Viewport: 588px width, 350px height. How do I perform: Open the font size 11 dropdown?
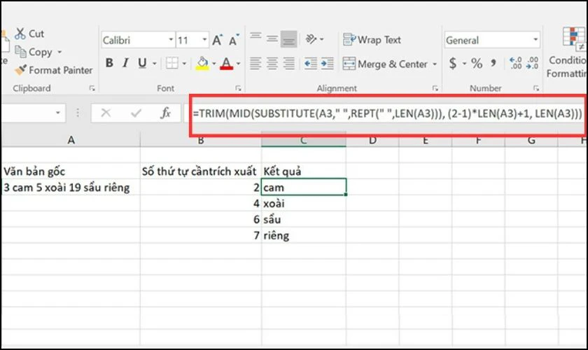tap(204, 40)
